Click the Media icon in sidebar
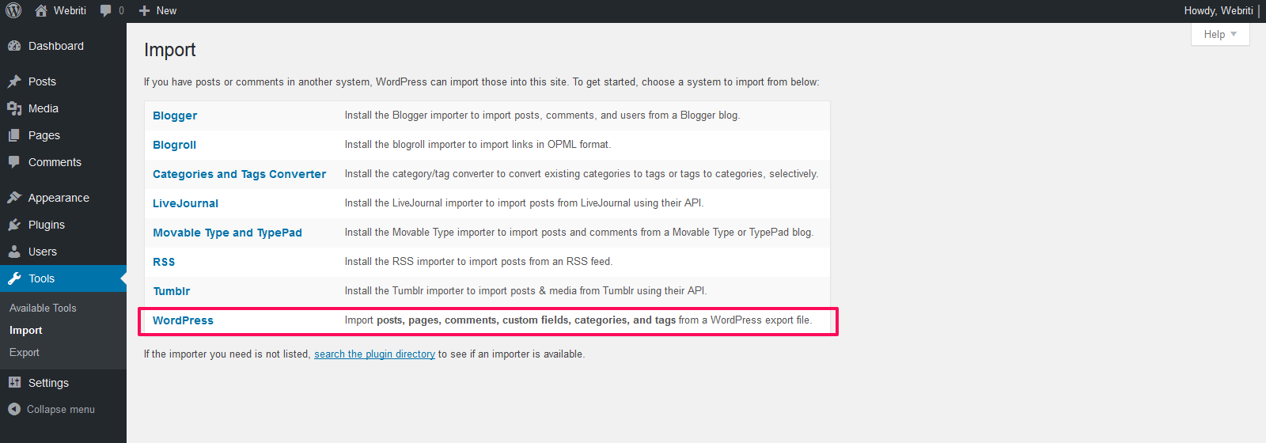Screen dimensions: 1266x443 point(14,108)
